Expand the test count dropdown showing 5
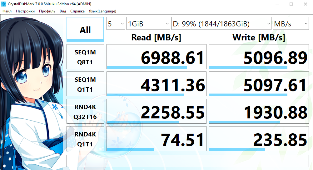This screenshot has height=170, width=313. (x=116, y=23)
